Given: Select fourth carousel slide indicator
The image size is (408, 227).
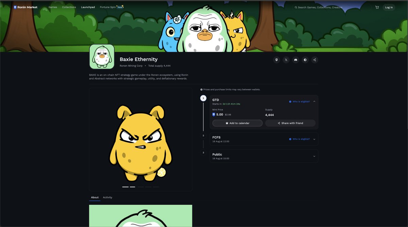Looking at the screenshot, I should (148, 187).
